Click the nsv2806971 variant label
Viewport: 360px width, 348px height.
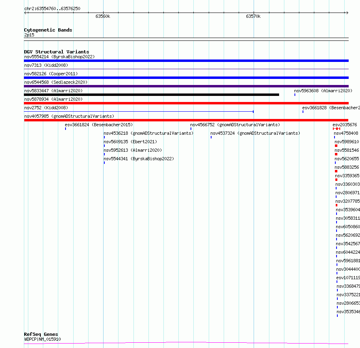(347, 193)
